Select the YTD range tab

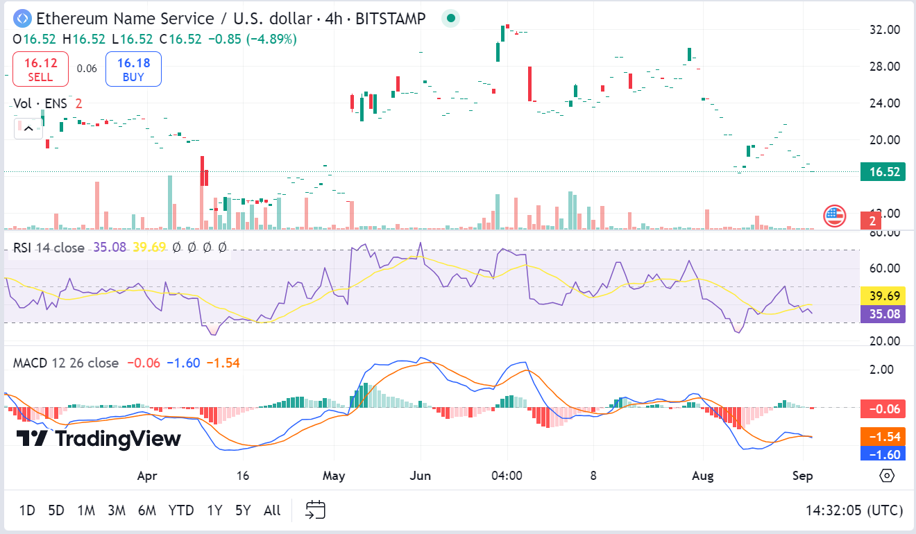click(181, 510)
